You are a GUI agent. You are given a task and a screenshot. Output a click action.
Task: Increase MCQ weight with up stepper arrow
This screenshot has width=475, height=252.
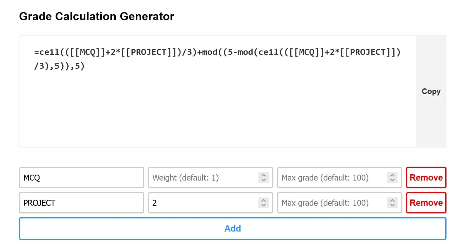[263, 175]
